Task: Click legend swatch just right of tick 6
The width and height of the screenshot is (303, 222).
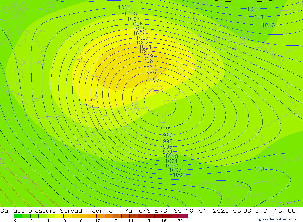Action: [68, 216]
